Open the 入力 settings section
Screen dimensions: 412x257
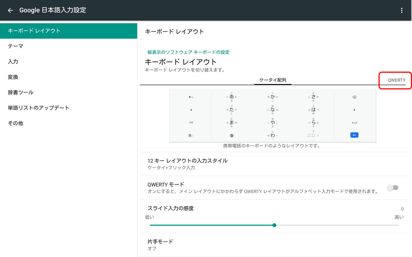point(69,62)
